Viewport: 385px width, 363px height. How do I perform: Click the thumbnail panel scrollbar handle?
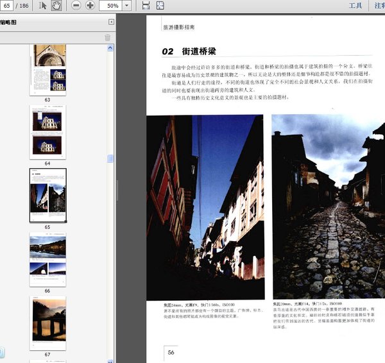110,158
